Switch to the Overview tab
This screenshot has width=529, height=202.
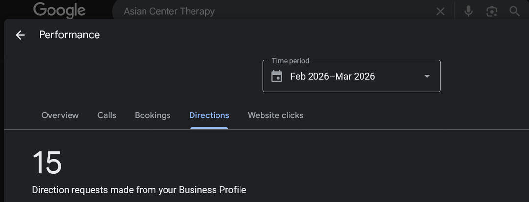(60, 115)
